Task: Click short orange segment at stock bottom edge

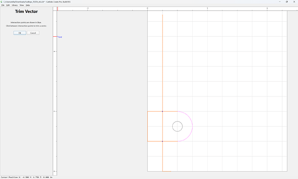Action: tap(167, 171)
